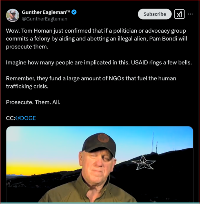200x204 pixels.
Task: Open post via "Wow. Tom Homan" paragraph
Action: (96, 39)
